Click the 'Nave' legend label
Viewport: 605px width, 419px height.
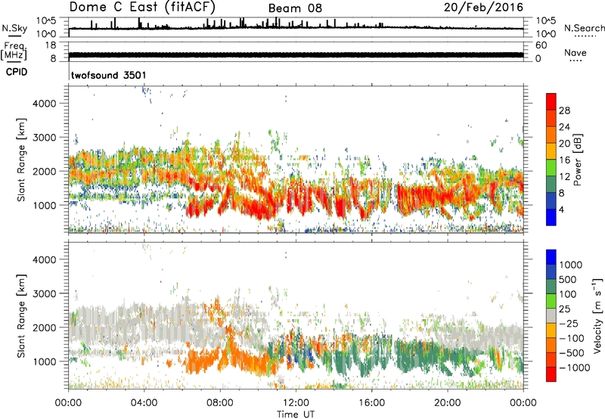click(576, 52)
